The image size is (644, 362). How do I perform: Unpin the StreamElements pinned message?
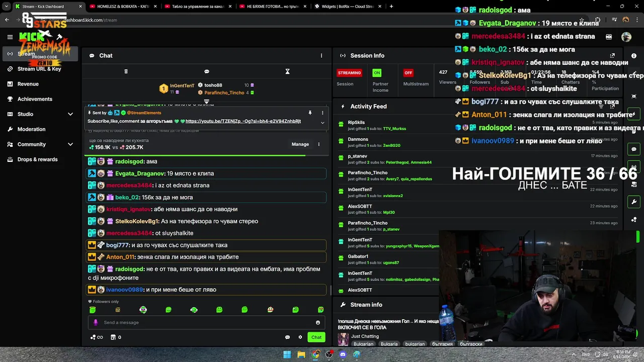[310, 113]
